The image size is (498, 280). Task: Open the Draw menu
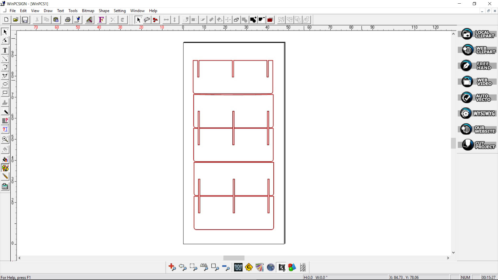coord(48,11)
